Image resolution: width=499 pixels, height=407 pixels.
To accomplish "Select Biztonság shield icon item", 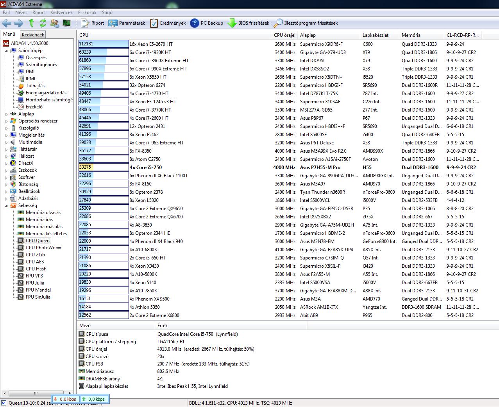I will coord(13,184).
